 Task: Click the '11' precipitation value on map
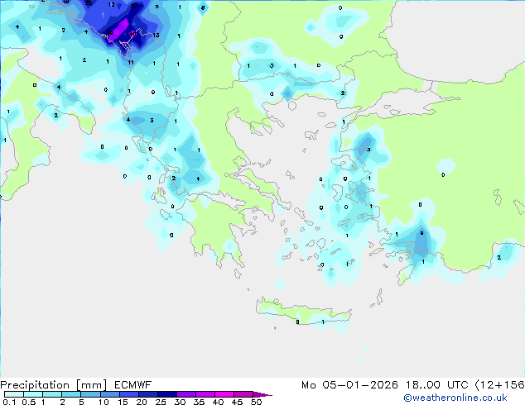coord(131,63)
